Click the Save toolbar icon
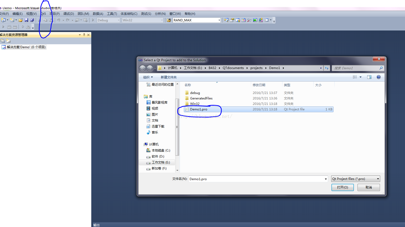This screenshot has width=405, height=227. pos(26,20)
